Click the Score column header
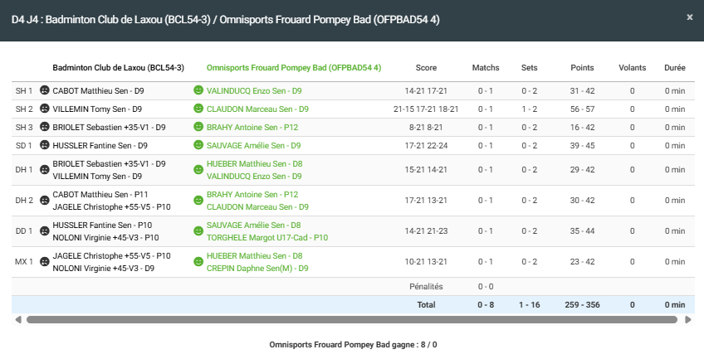The width and height of the screenshot is (704, 359). (x=426, y=68)
